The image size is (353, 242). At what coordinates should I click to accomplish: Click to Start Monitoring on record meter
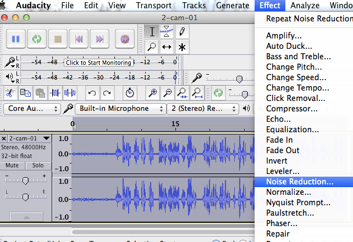(x=98, y=63)
